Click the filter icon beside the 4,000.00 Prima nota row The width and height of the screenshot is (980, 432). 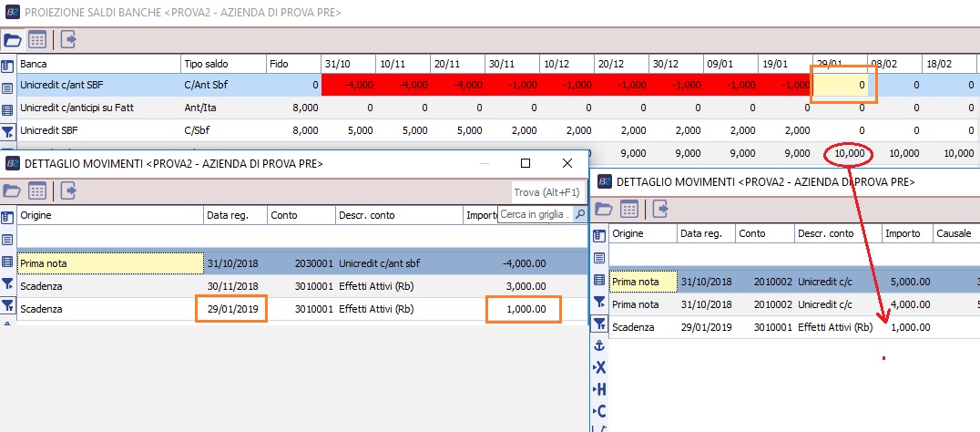point(599,302)
